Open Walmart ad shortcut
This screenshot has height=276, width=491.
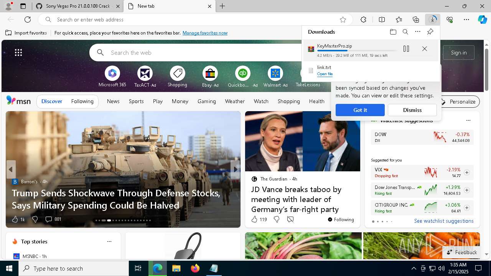pyautogui.click(x=275, y=77)
